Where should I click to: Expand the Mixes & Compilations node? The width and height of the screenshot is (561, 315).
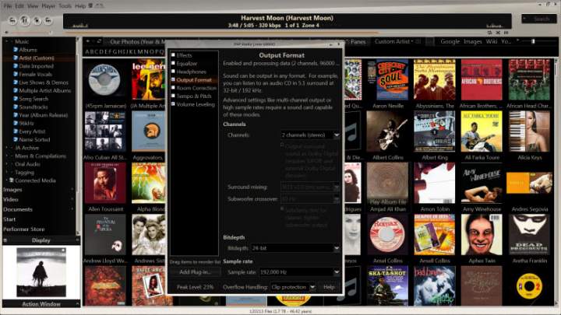(6, 156)
